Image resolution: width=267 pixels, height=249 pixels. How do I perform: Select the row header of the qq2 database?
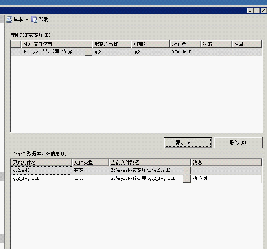[x=16, y=52]
